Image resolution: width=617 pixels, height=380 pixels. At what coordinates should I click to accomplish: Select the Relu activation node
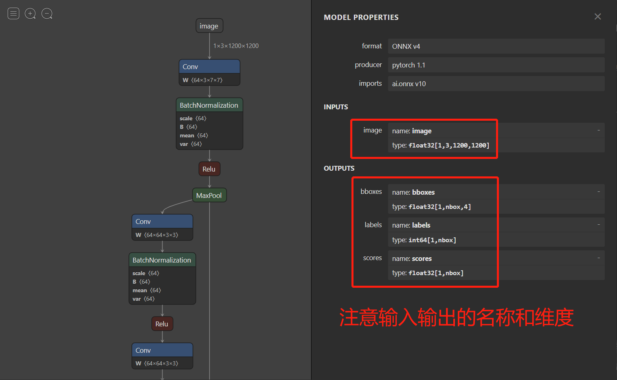click(209, 168)
